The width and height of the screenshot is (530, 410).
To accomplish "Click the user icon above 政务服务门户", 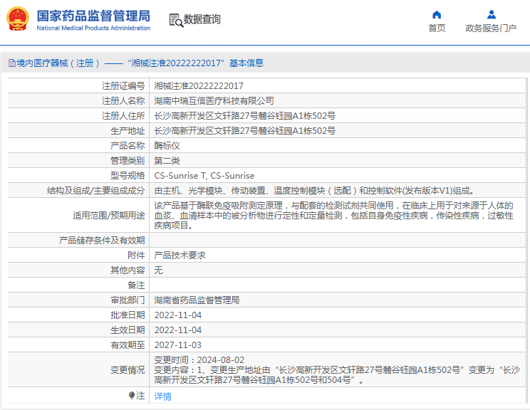I will pyautogui.click(x=492, y=14).
